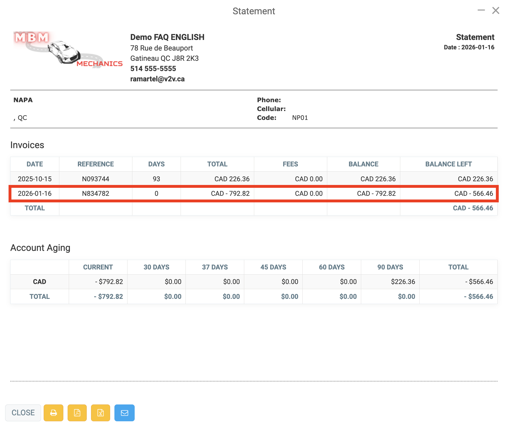Click the 2025-10-15 invoice date cell
509x427 pixels.
tap(35, 179)
